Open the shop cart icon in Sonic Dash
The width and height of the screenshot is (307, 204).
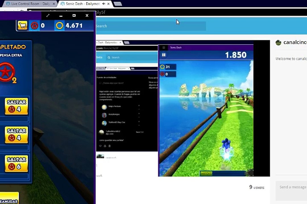(23, 25)
